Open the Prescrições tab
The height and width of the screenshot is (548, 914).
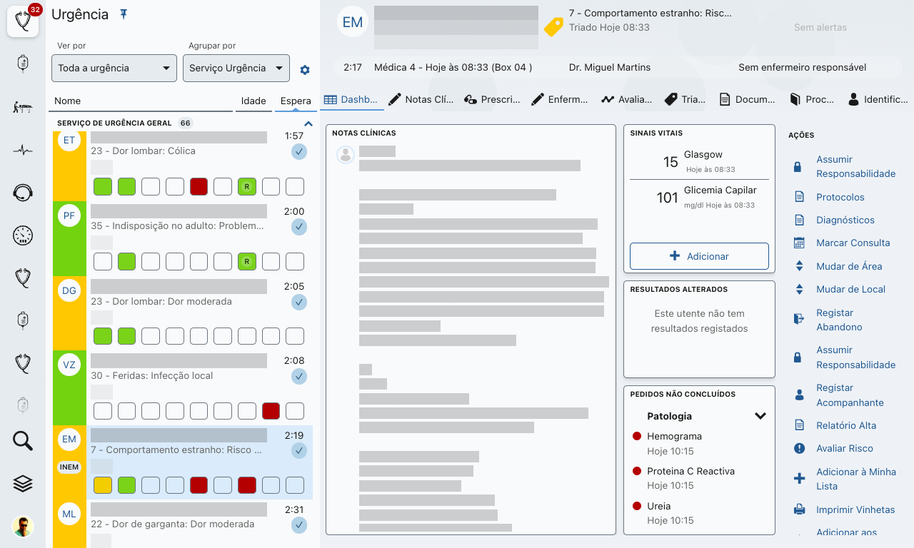point(492,100)
